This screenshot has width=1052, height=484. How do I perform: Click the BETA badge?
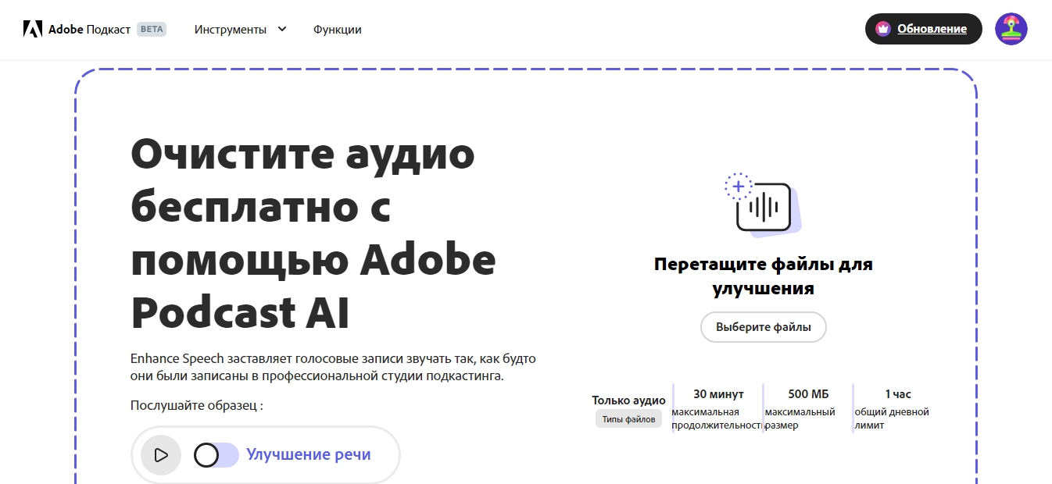[x=152, y=29]
